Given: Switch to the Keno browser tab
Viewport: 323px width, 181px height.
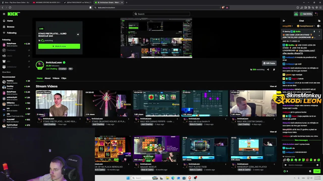Looking at the screenshot, I should tap(16, 3).
